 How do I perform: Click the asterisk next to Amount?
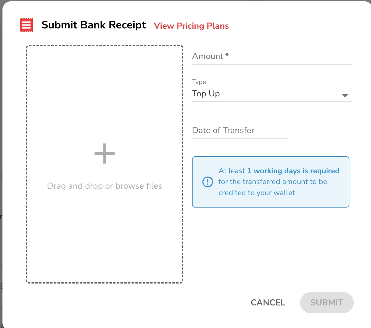pos(227,55)
